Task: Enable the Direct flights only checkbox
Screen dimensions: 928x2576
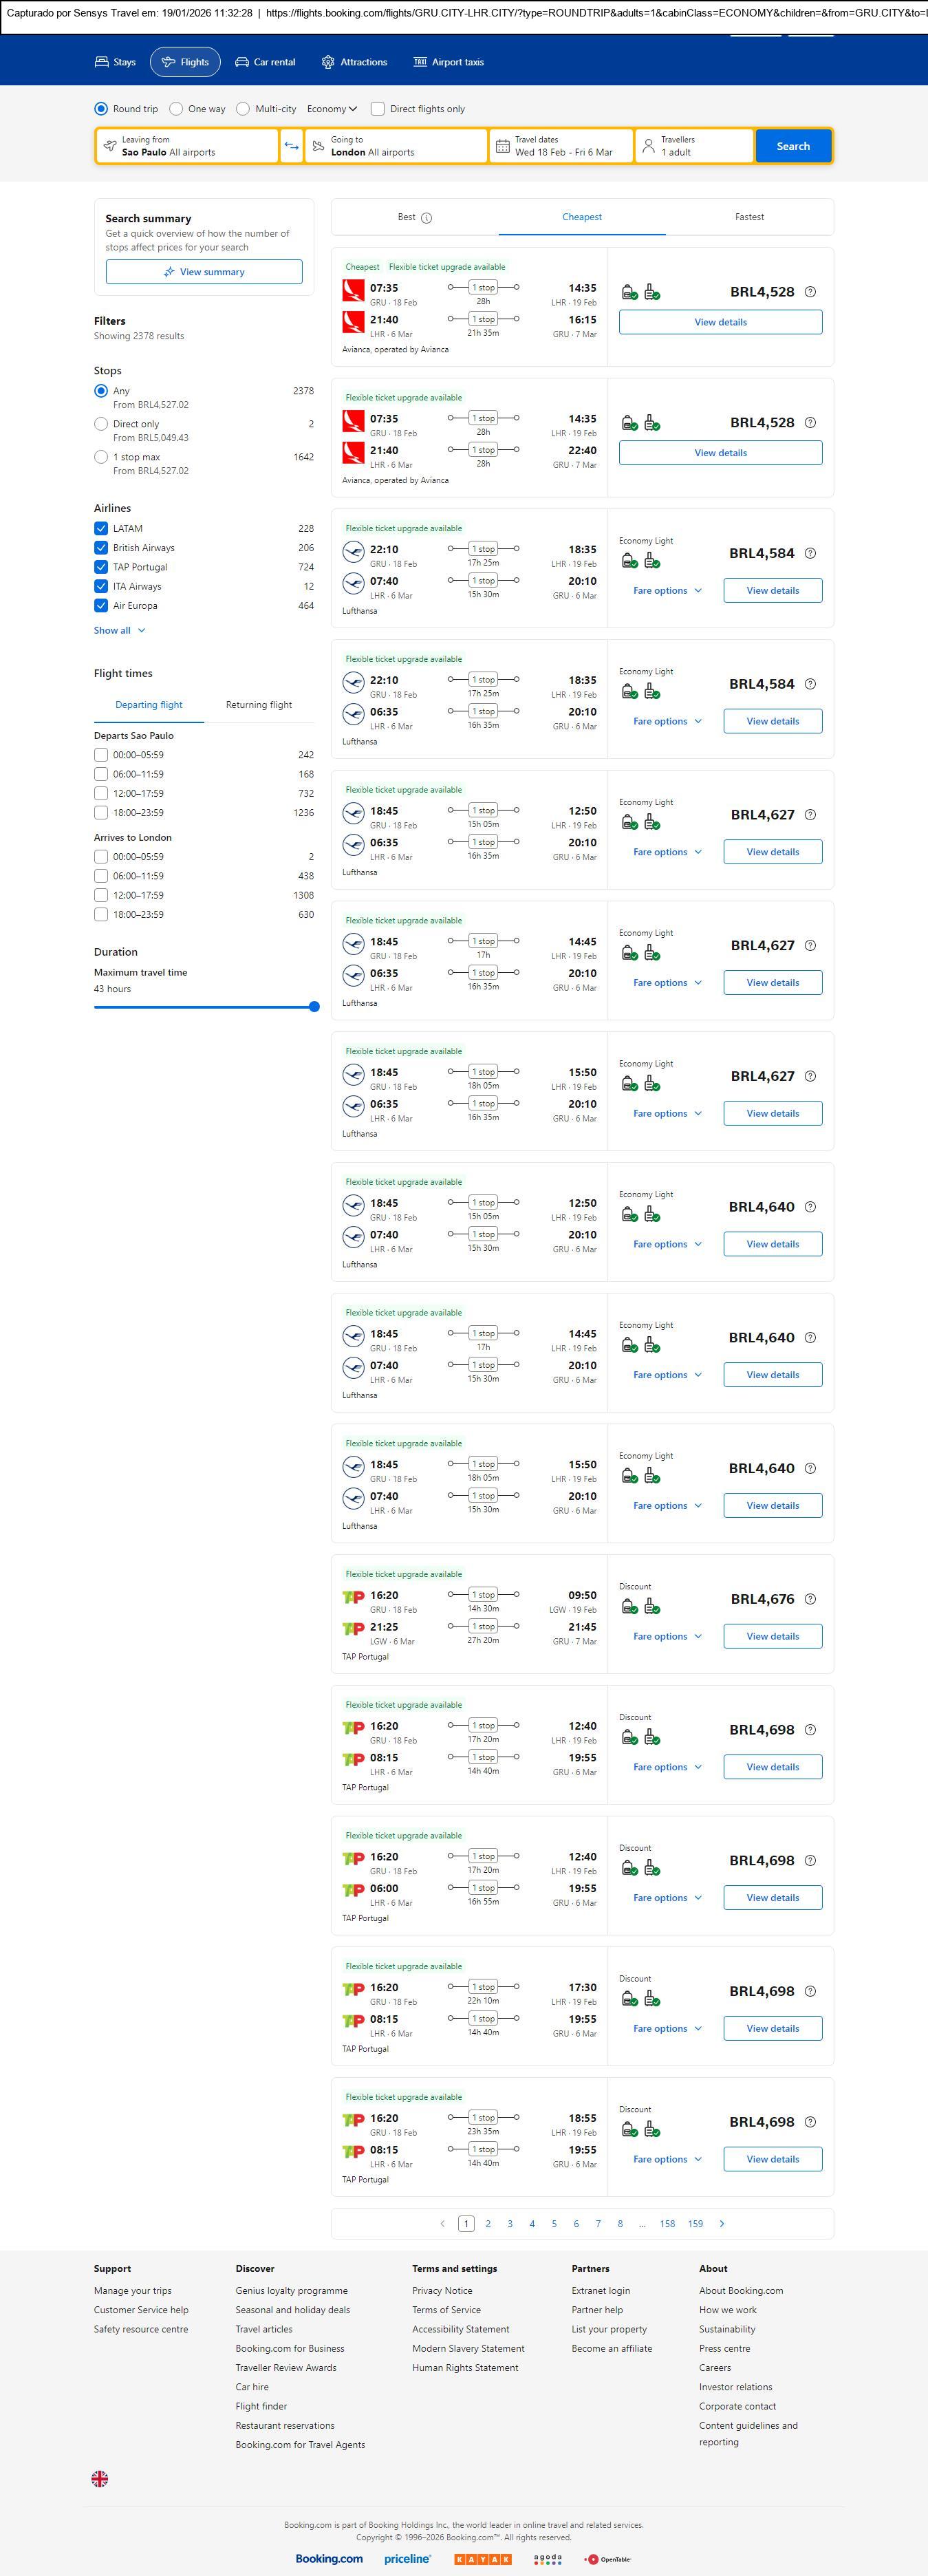Action: (378, 109)
